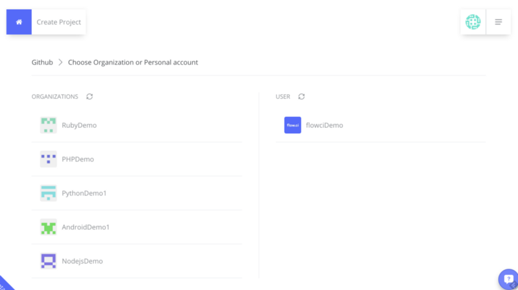Choose the flowciDemo personal account
Viewport: 518px width, 290px height.
point(324,125)
